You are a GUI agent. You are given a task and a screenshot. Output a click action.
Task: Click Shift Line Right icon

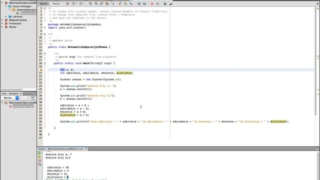coord(144,3)
